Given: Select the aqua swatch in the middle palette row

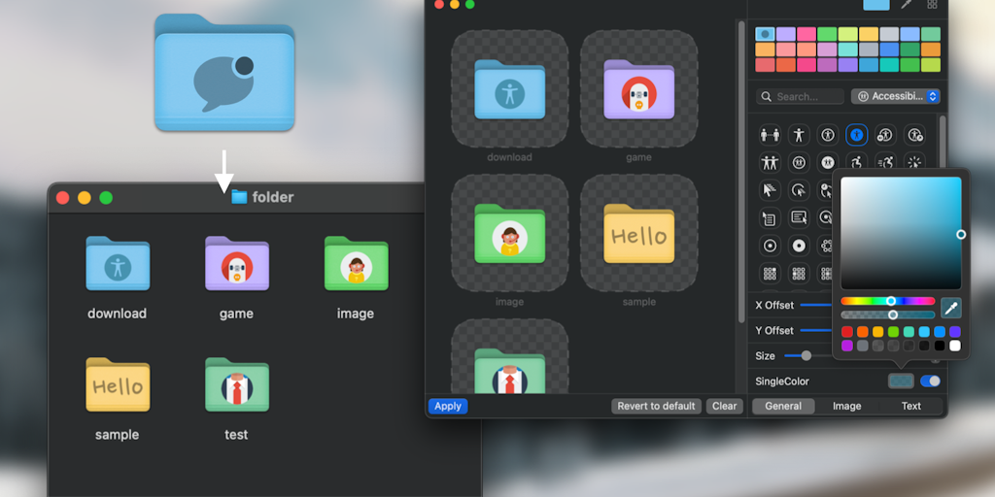Looking at the screenshot, I should point(847,50).
